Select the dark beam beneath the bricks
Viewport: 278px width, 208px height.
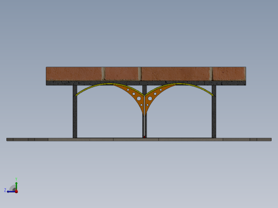pyautogui.click(x=146, y=83)
